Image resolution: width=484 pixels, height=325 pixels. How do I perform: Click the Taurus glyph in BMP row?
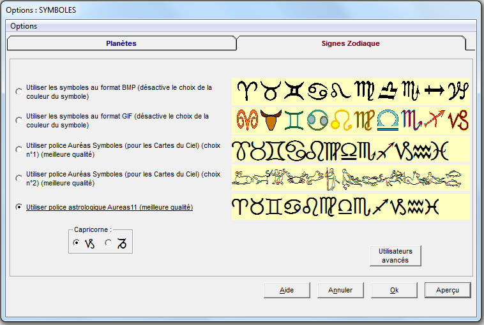[x=271, y=91]
